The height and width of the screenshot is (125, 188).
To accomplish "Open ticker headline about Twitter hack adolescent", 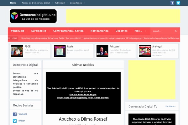I will pos(51,38).
